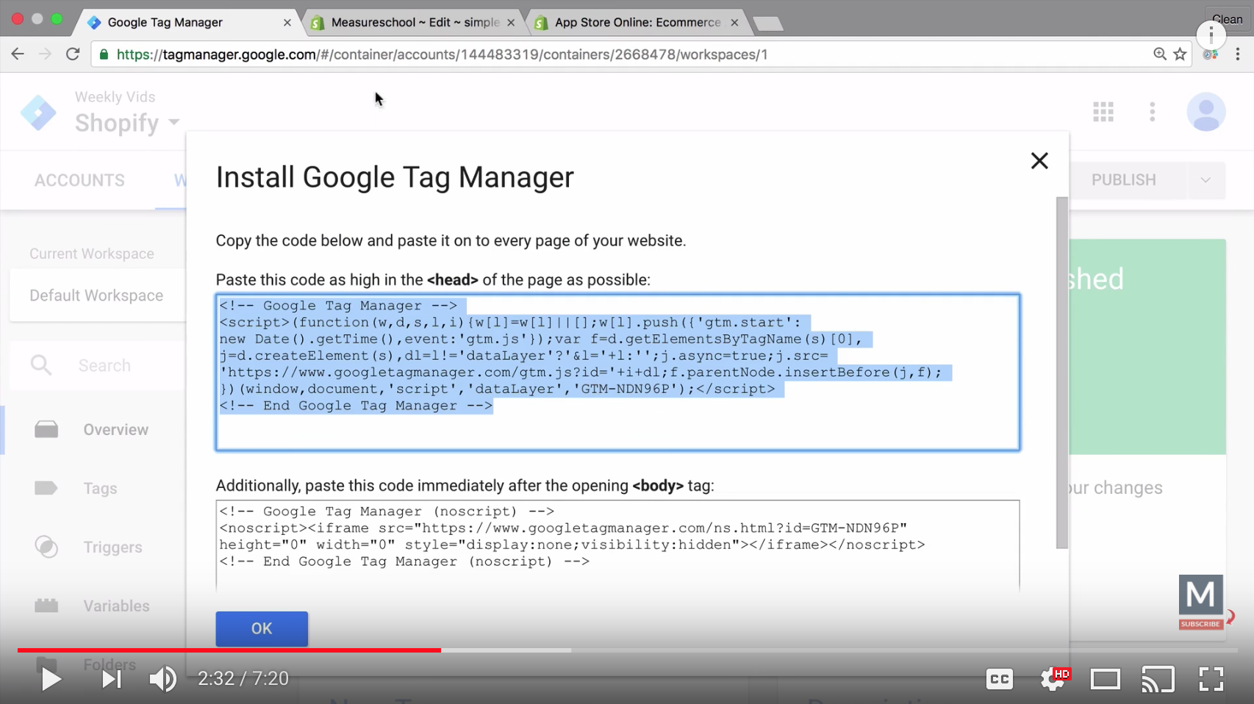Close the Measureschool browser tab
Screen dimensions: 1254x704
point(511,23)
